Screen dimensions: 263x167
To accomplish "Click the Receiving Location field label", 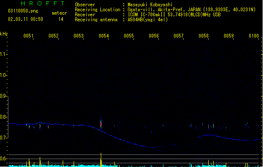I will coord(97,10).
